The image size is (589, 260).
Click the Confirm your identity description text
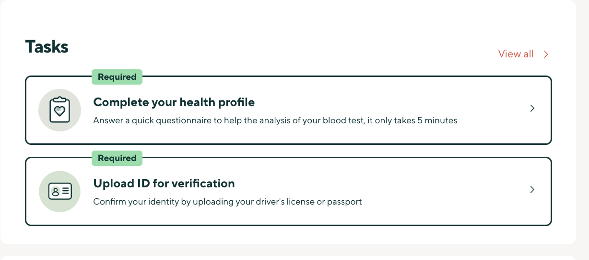click(x=227, y=202)
